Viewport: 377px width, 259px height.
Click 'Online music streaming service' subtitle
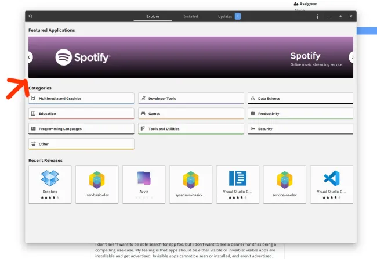tap(316, 64)
